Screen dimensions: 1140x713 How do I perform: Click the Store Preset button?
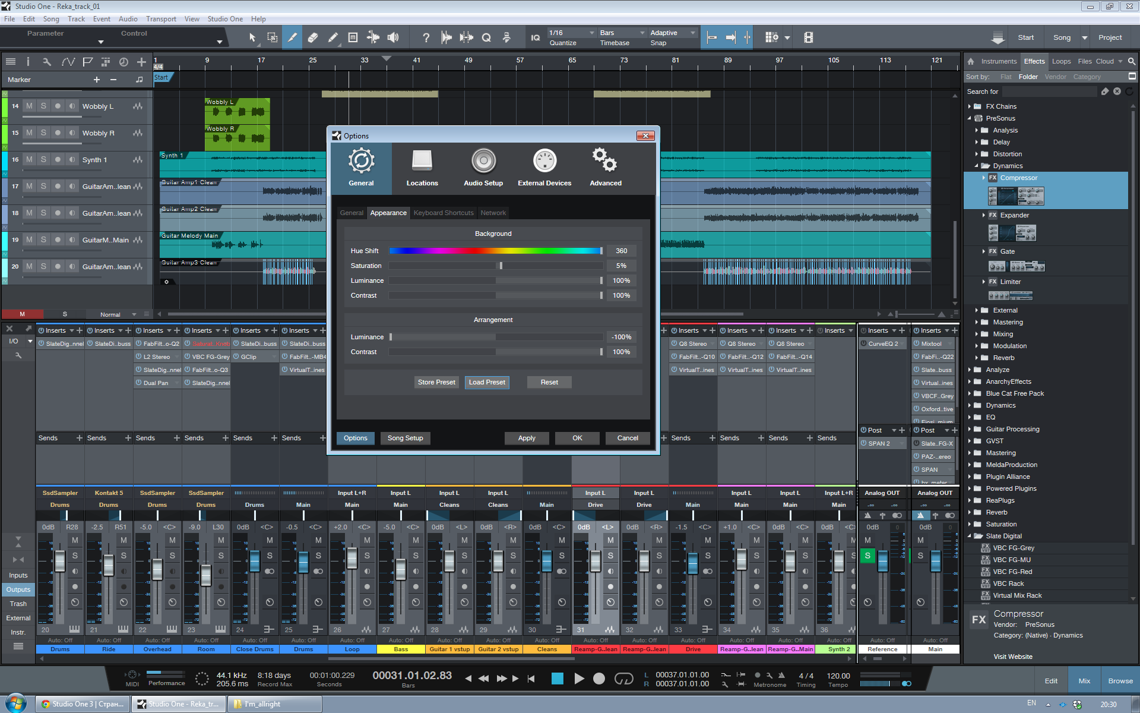click(436, 382)
